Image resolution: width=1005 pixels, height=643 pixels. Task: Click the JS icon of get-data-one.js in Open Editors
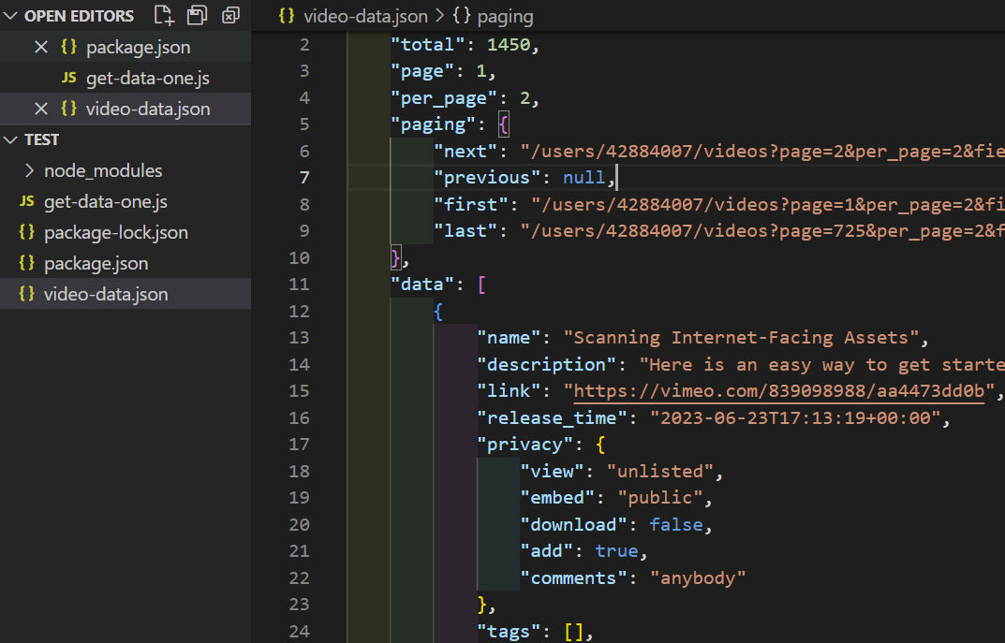pyautogui.click(x=68, y=78)
